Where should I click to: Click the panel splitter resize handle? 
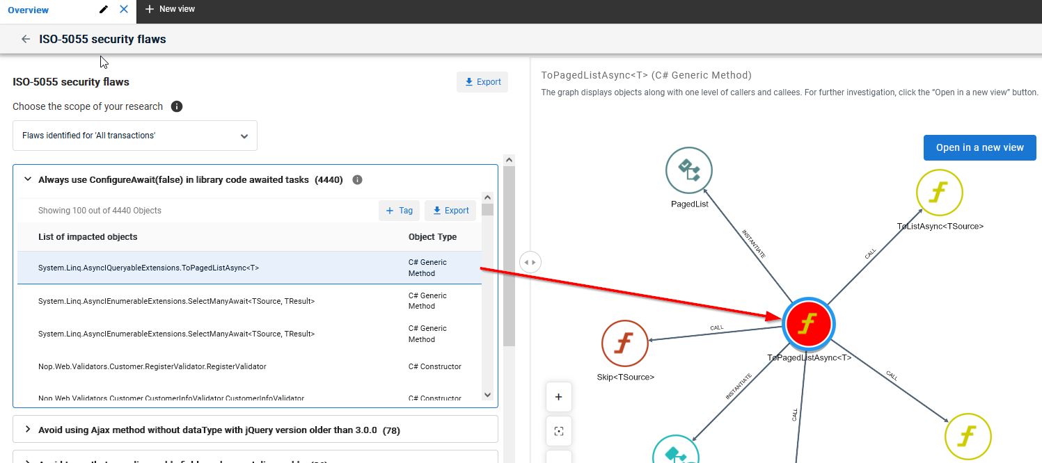click(x=530, y=262)
